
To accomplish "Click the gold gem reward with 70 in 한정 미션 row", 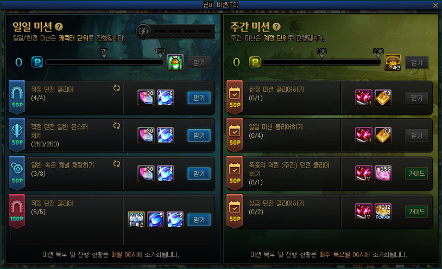I will point(383,98).
